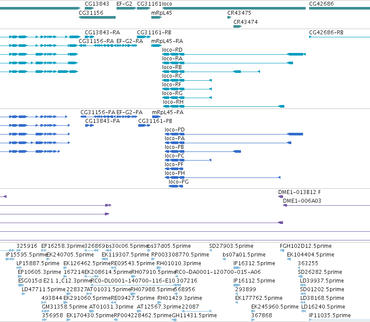
Task: Select the mRpL45-PA protein label
Action: pyautogui.click(x=168, y=112)
